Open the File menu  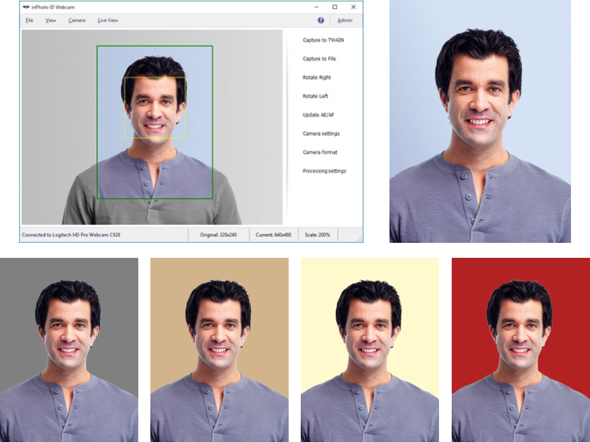[x=28, y=20]
